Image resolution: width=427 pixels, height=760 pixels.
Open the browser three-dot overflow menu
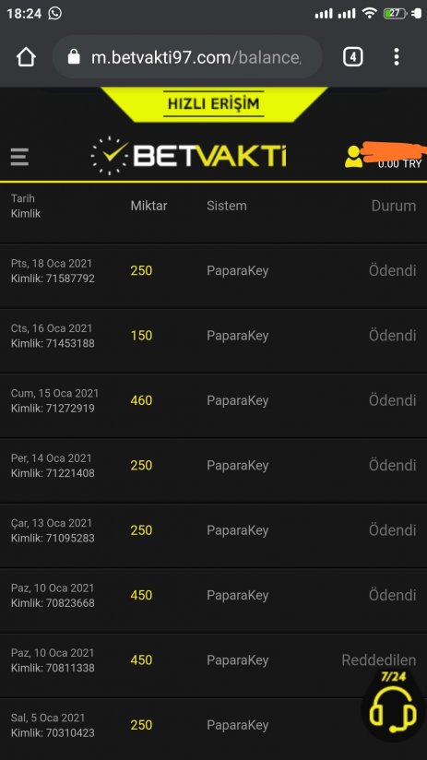point(396,57)
